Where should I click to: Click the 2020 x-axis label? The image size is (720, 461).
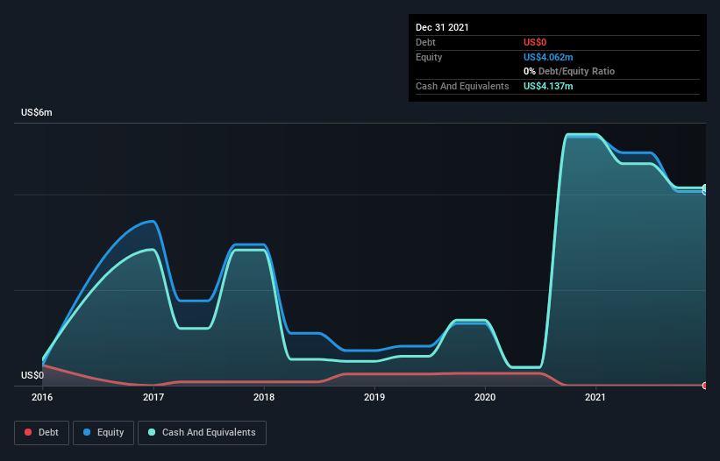pos(485,397)
